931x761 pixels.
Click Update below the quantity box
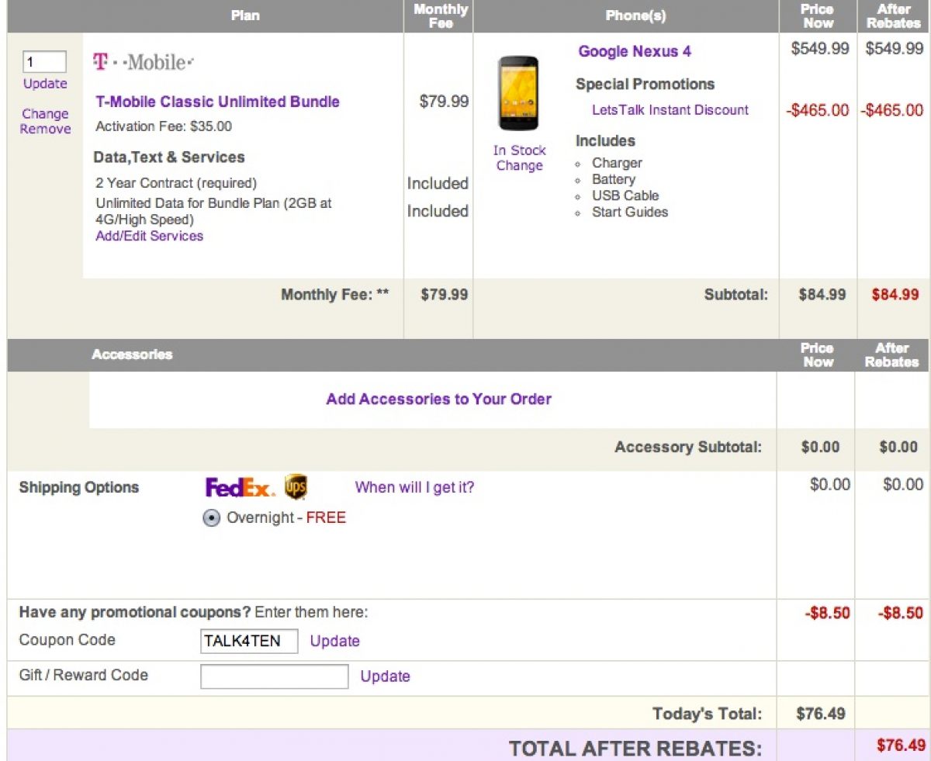click(45, 84)
